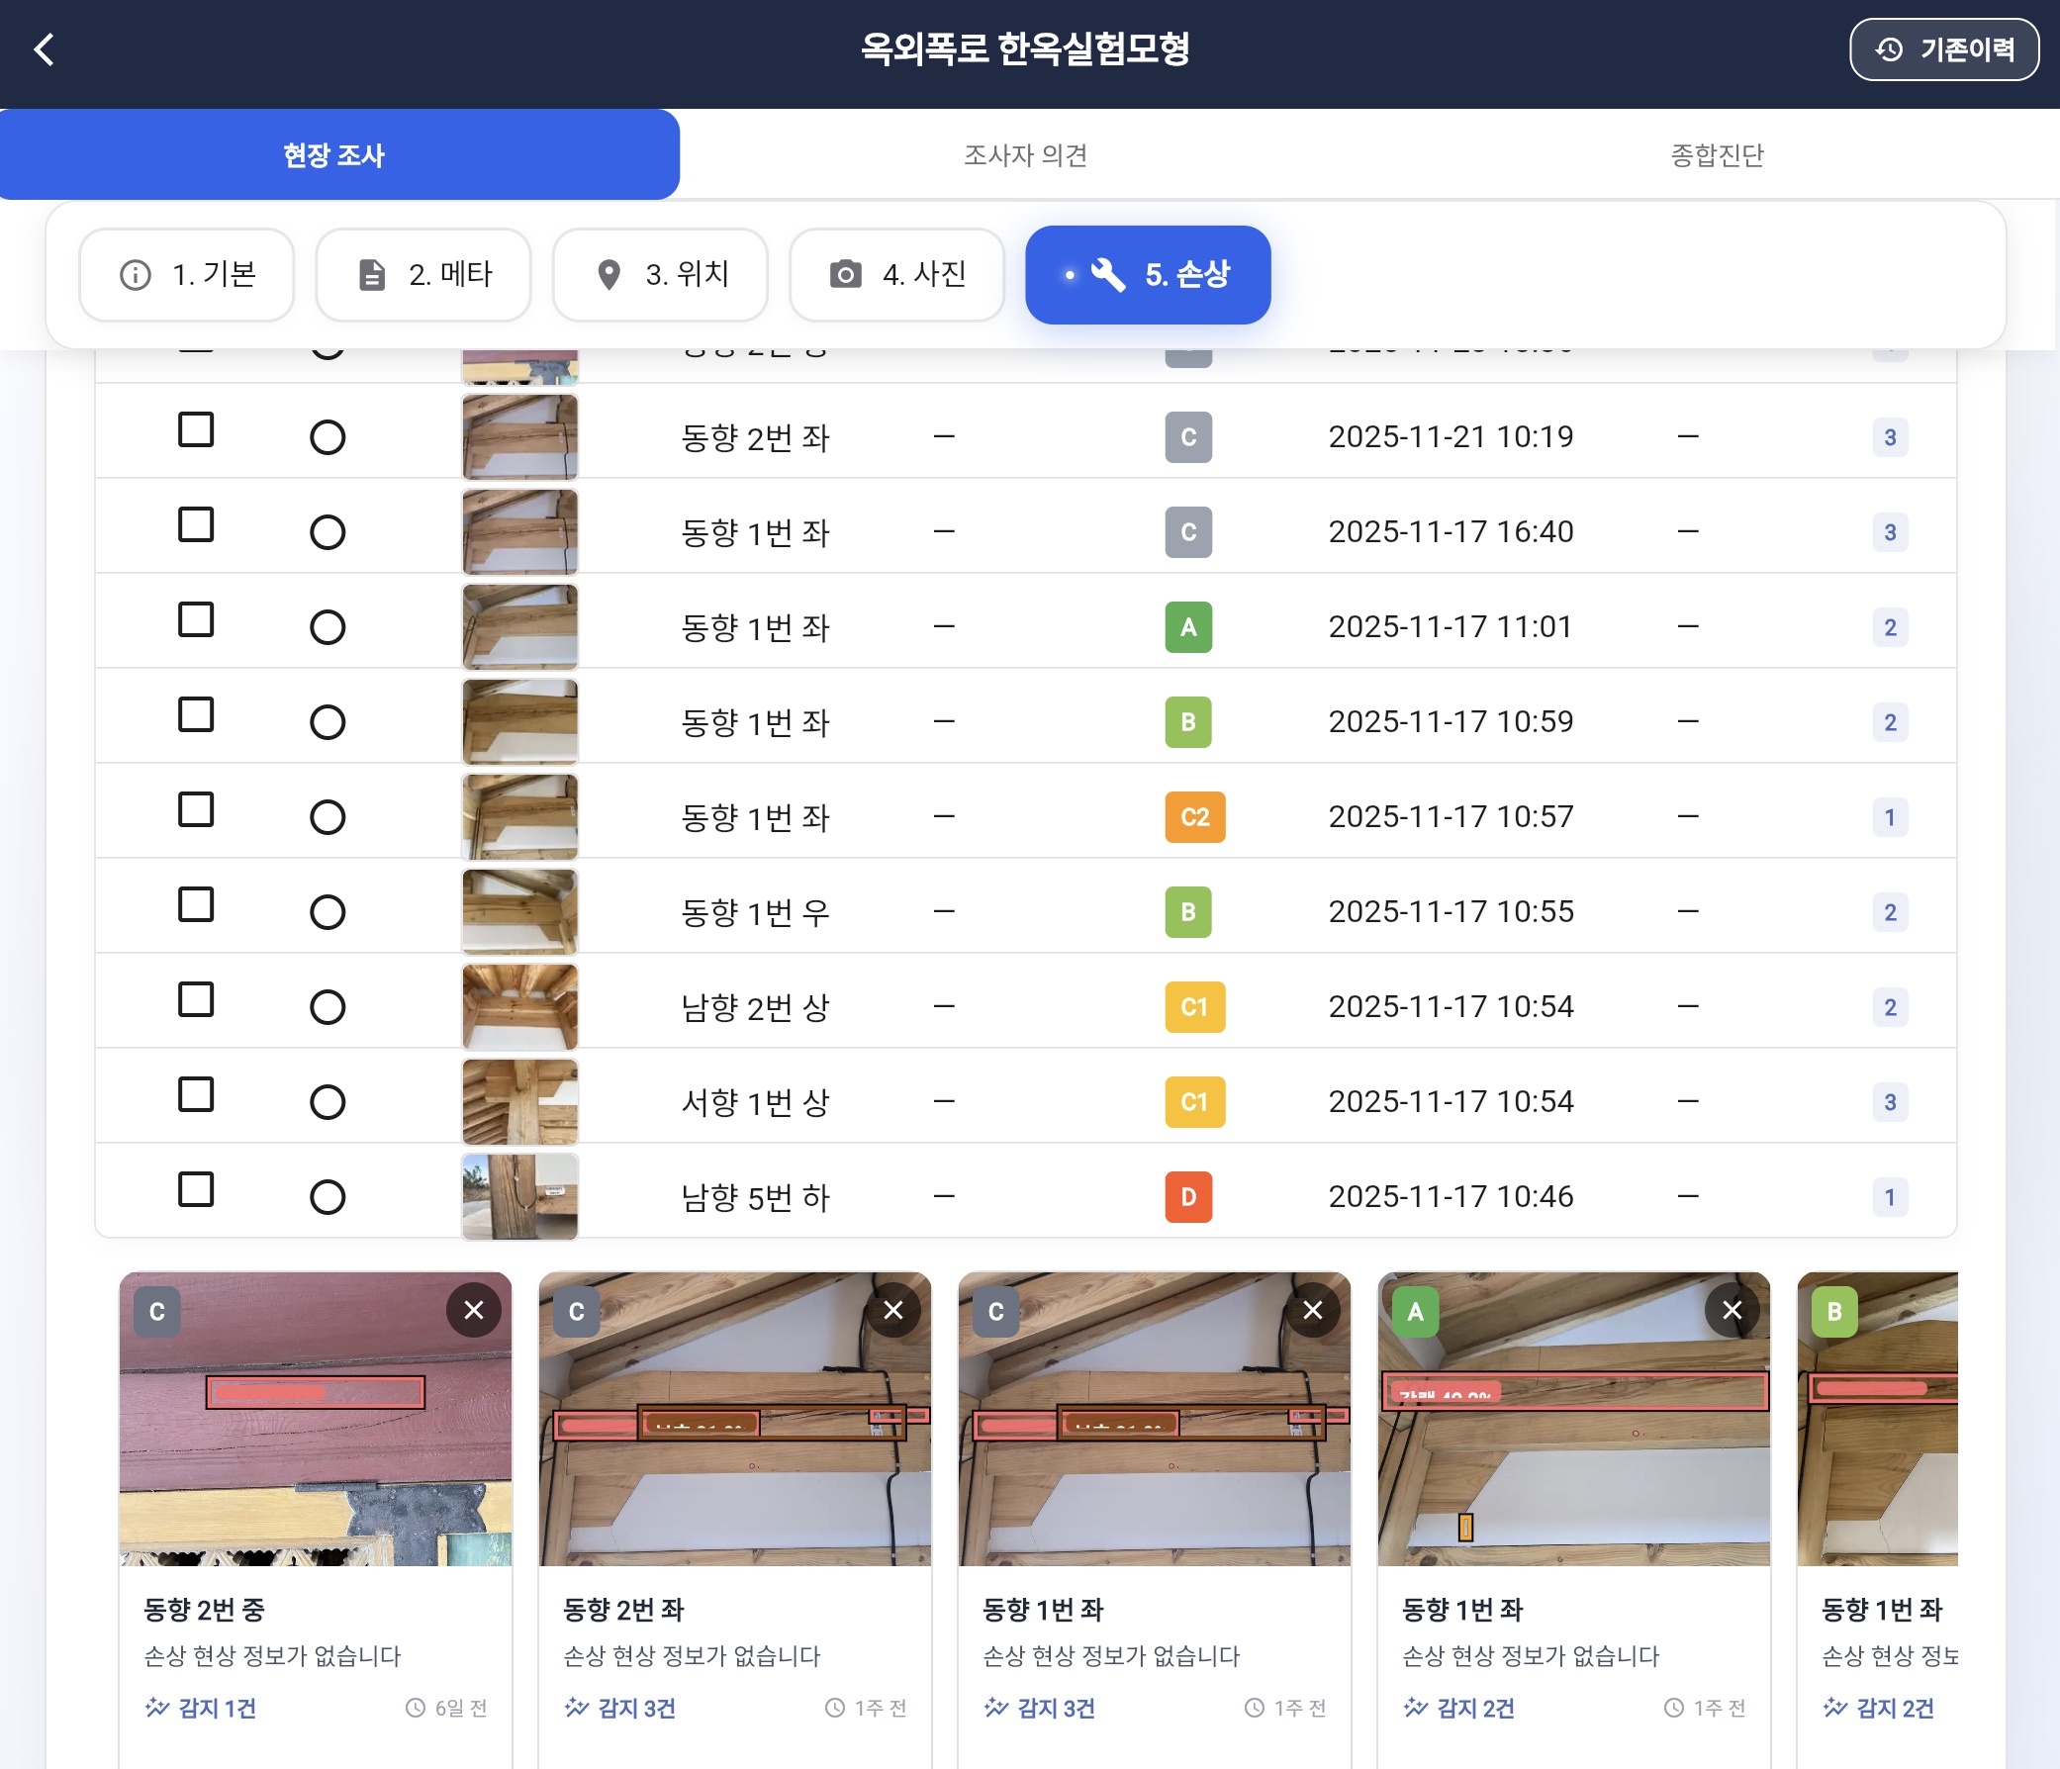Select step 3. 위치
Screen dimensions: 2060x1769
[659, 273]
